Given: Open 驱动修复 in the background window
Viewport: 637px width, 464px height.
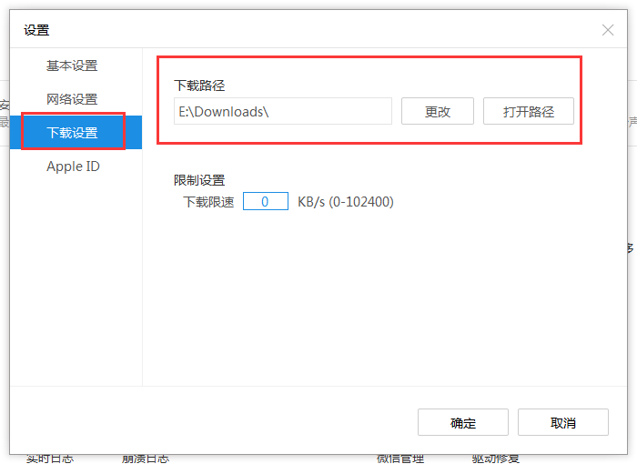Looking at the screenshot, I should (496, 459).
